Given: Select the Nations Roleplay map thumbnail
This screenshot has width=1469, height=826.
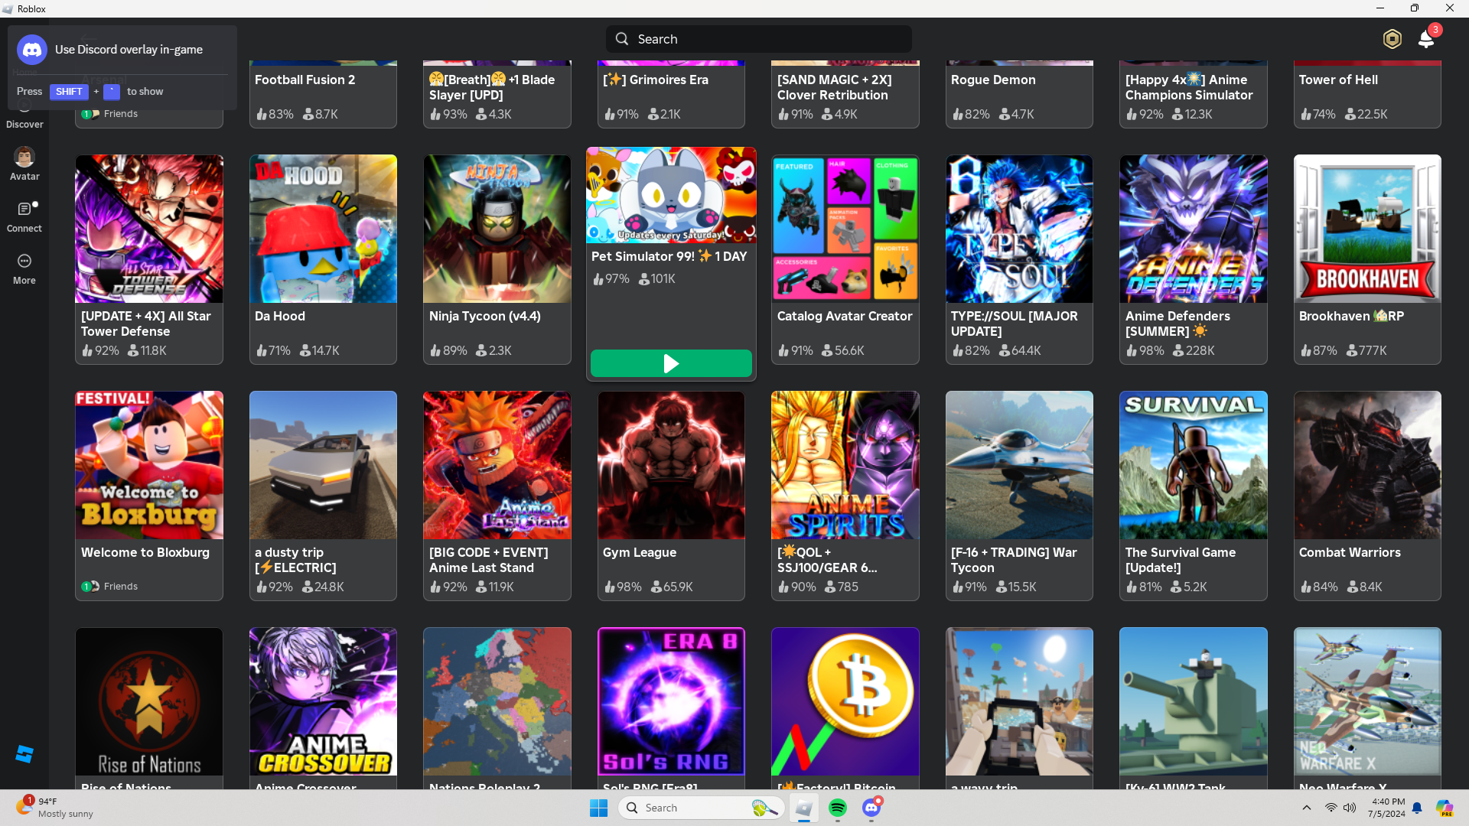Looking at the screenshot, I should click(497, 701).
